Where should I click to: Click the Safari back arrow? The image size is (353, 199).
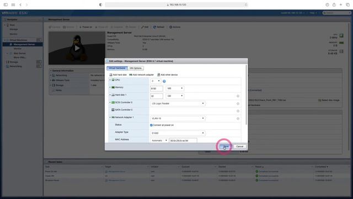coord(20,5)
